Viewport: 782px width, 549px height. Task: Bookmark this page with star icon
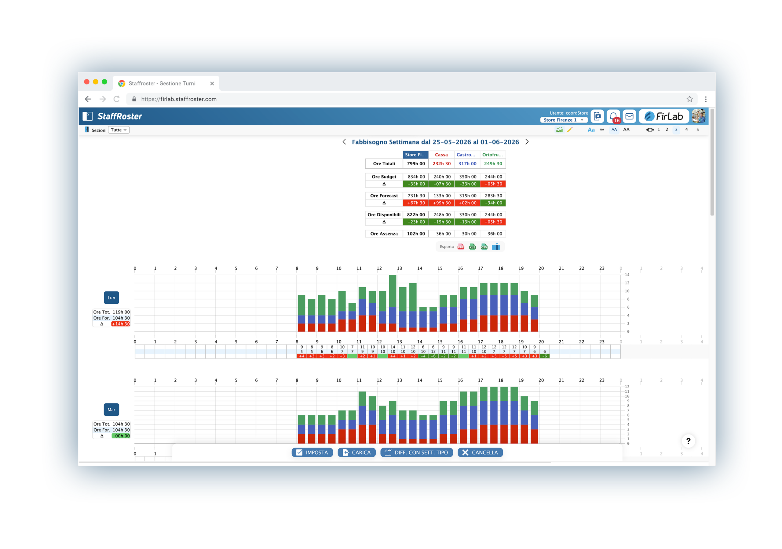click(x=690, y=99)
